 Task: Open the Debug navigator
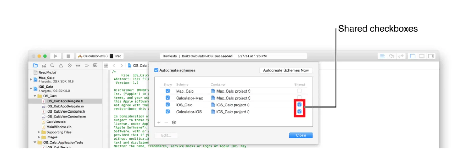tap(78, 65)
